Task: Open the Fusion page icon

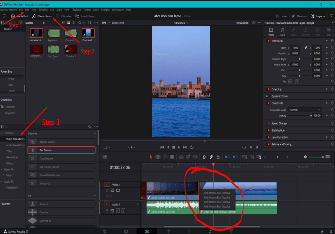Action: click(168, 231)
